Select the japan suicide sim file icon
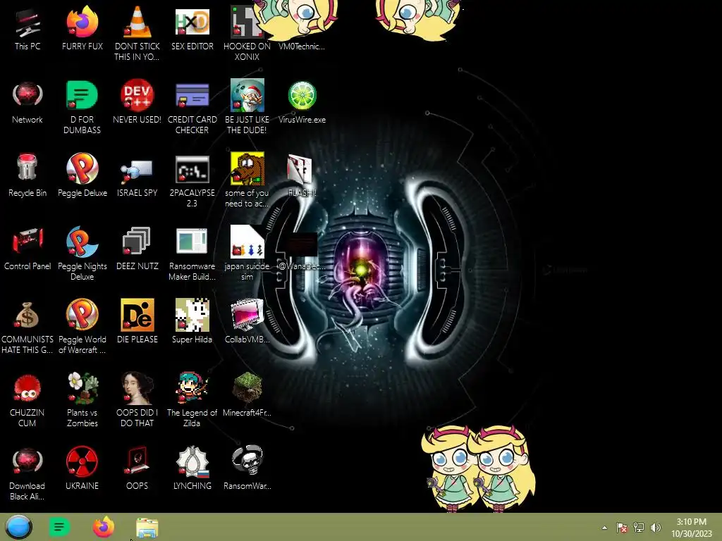Image resolution: width=722 pixels, height=541 pixels. pos(247,241)
